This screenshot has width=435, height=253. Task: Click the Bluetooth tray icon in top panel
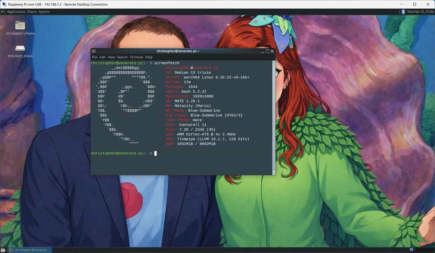coord(403,12)
